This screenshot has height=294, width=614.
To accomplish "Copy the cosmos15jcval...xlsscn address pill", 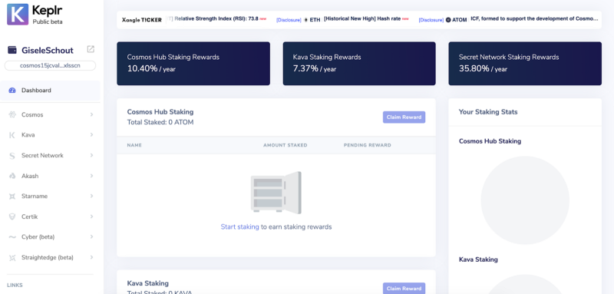I will coord(50,65).
